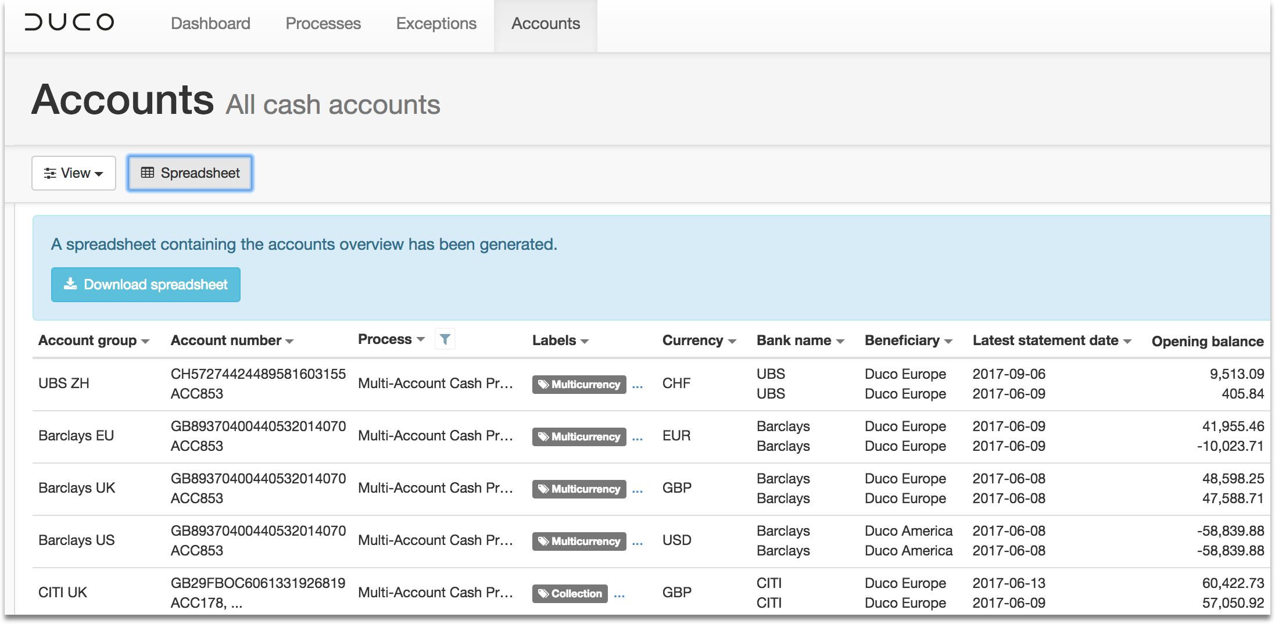Click the All cash accounts subtitle

[x=333, y=105]
